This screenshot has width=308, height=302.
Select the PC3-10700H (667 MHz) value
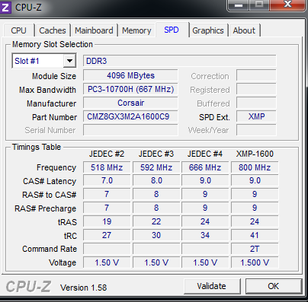tap(130, 89)
